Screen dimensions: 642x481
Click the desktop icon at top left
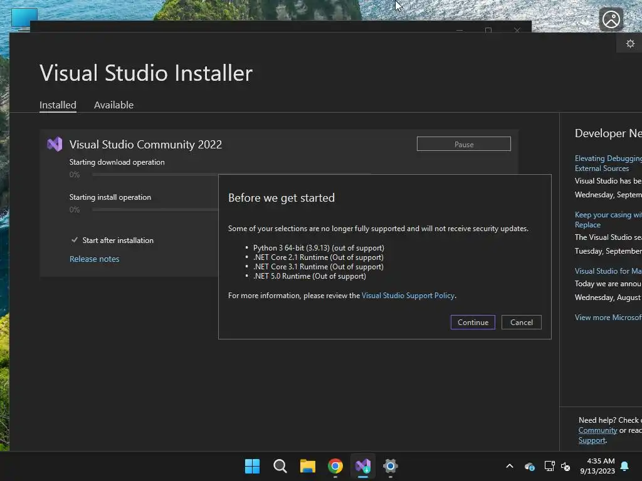(x=24, y=19)
